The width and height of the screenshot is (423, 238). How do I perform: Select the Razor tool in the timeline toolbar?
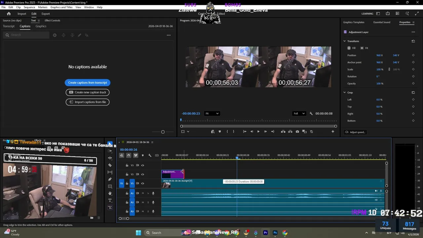[110, 165]
